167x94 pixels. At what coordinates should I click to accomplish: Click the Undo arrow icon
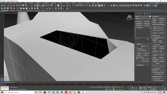click(x=2, y=5)
